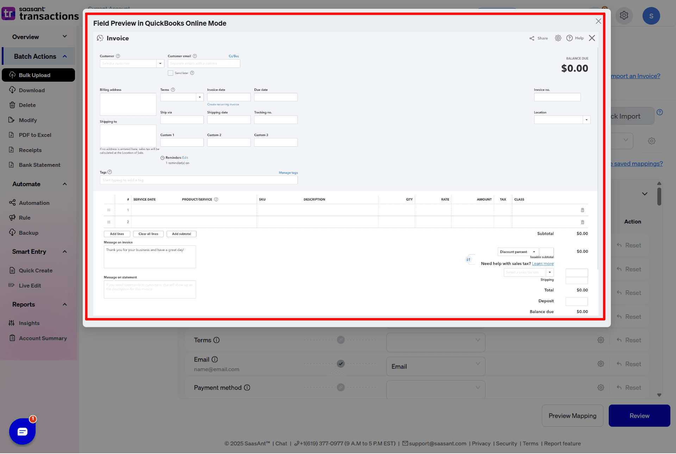The image size is (676, 454).
Task: Open Security link in footer
Action: 506,443
